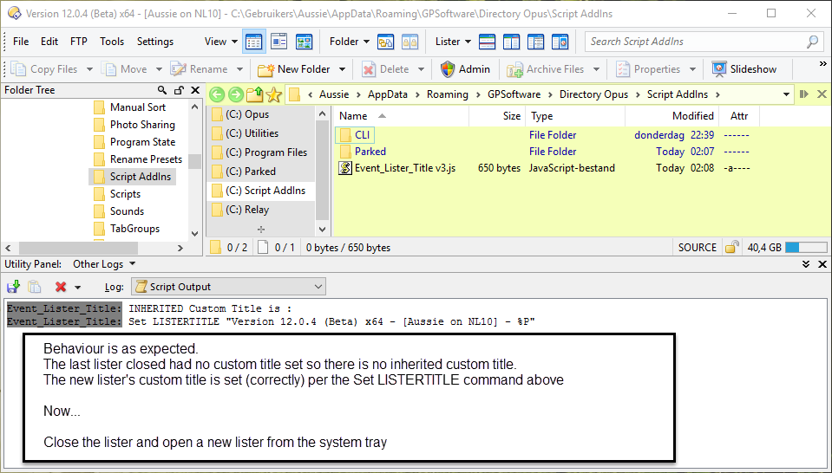
Task: Open Copy Files dropdown arrow
Action: (x=89, y=69)
